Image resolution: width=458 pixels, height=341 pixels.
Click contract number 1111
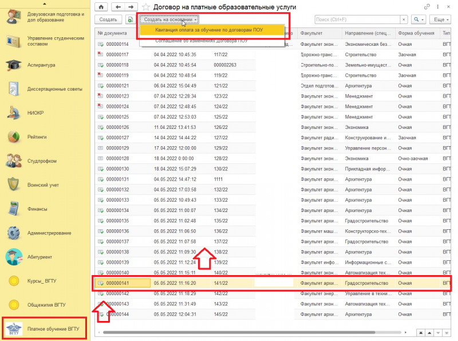(x=218, y=179)
